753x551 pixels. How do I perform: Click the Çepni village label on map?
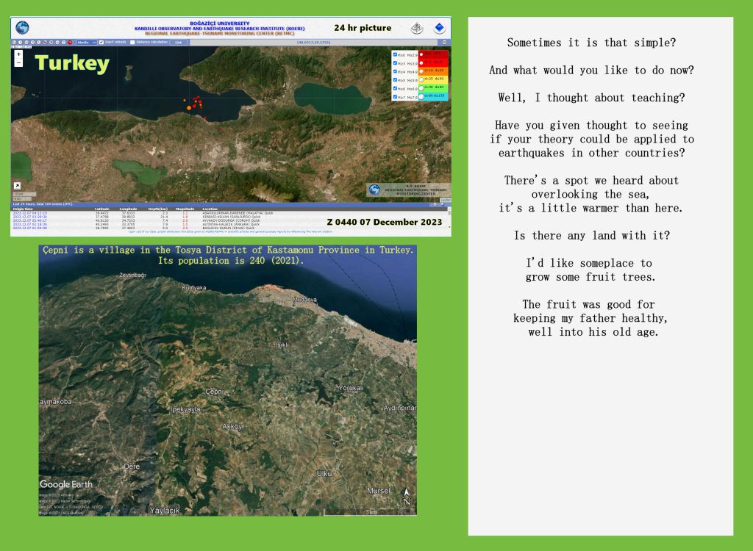pyautogui.click(x=214, y=391)
